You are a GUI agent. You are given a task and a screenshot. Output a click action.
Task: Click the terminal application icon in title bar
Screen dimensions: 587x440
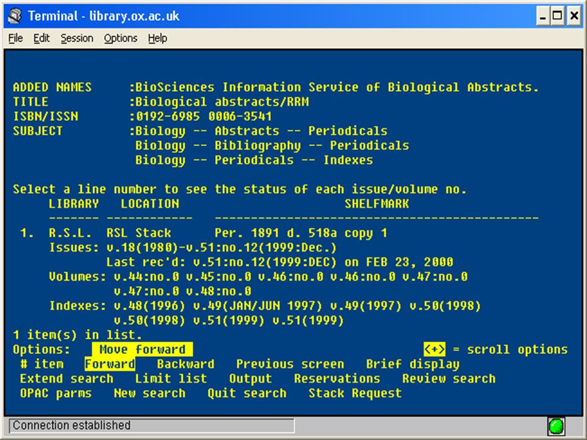pos(15,16)
